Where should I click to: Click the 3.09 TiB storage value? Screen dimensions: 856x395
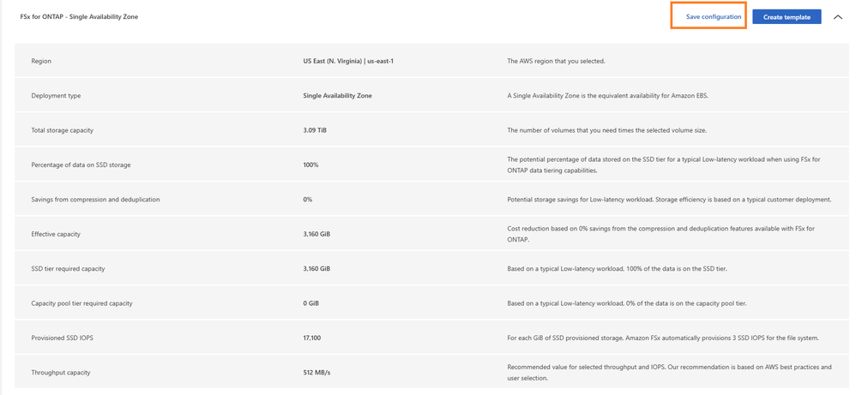coord(315,130)
